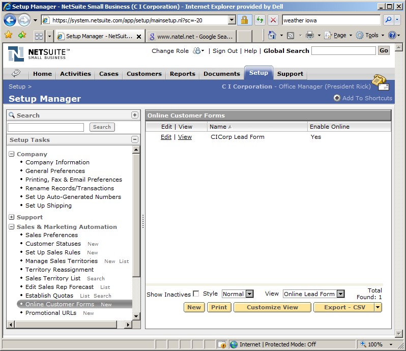Click the zoom level magnifier icon in status bar

coord(363,344)
